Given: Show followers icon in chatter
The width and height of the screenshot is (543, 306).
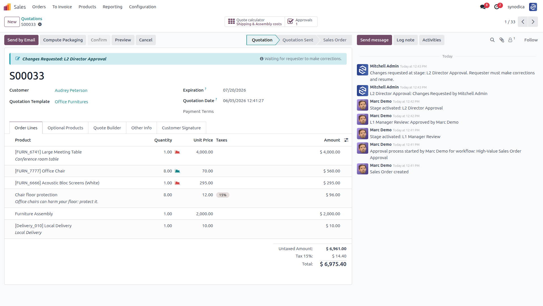Looking at the screenshot, I should (511, 40).
